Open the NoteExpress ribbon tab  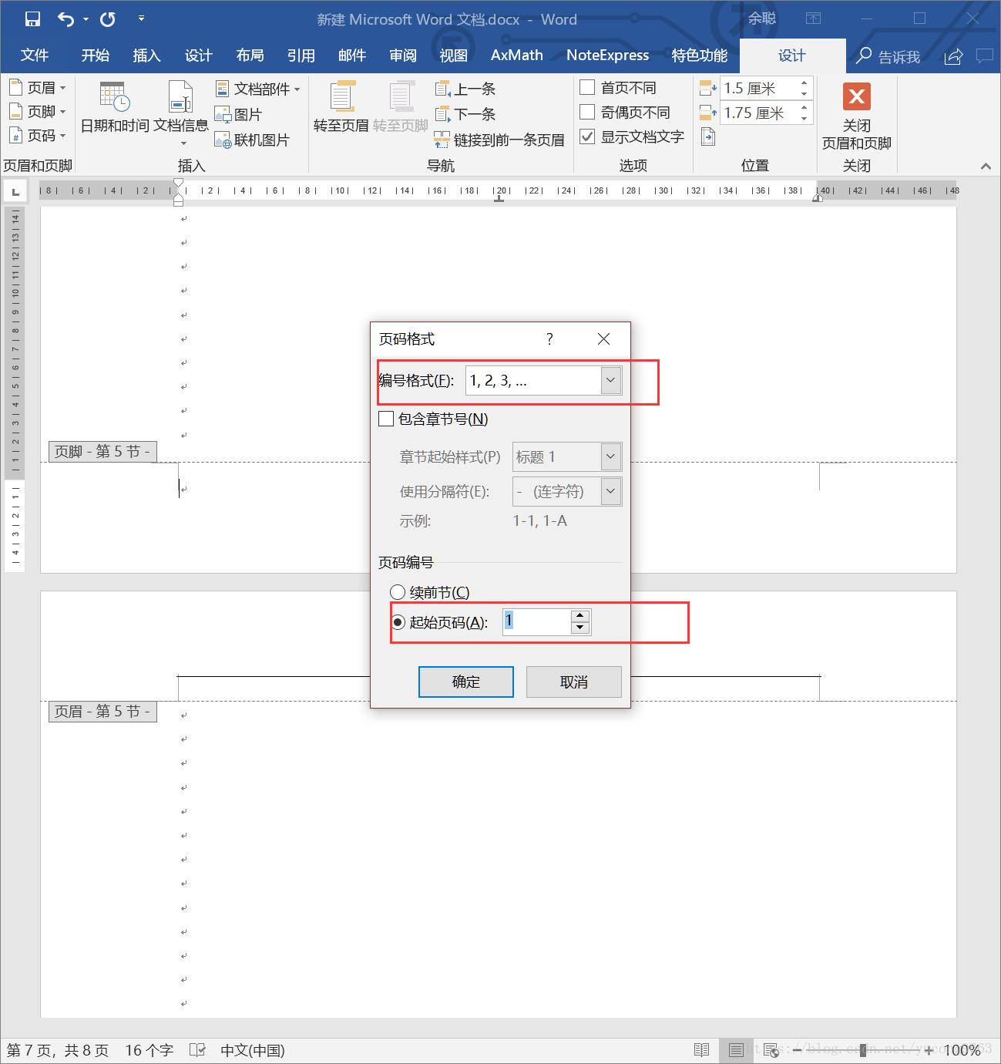608,56
